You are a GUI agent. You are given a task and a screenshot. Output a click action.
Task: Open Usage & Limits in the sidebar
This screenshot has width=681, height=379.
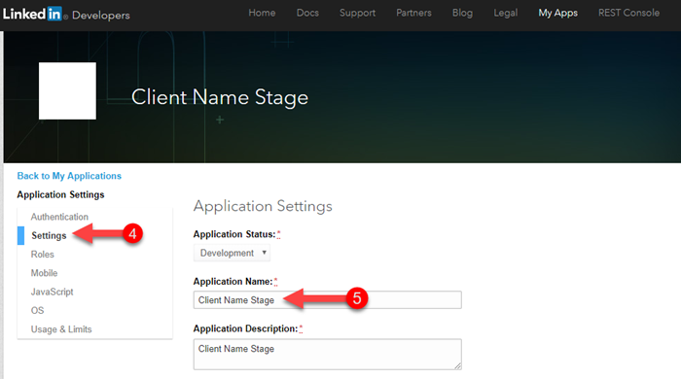coord(61,329)
